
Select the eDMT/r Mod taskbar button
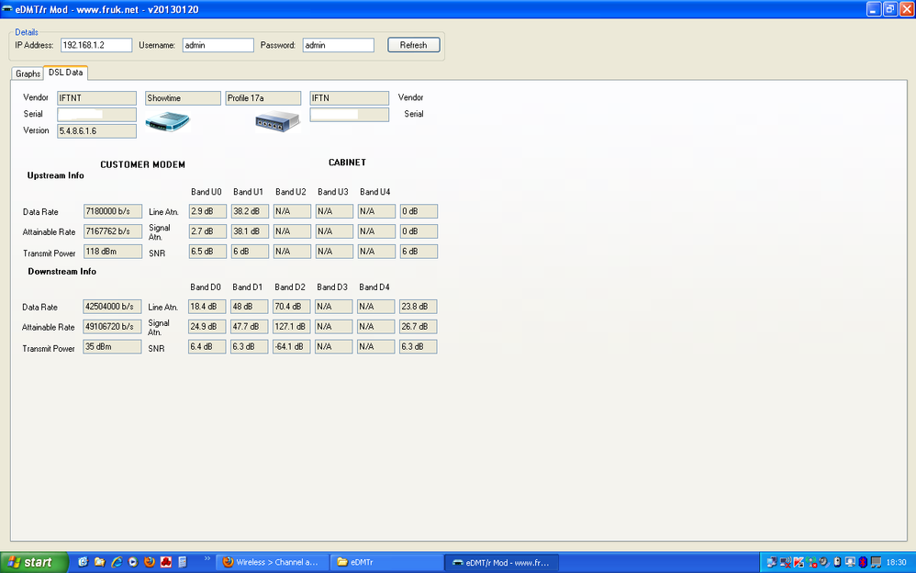click(501, 563)
